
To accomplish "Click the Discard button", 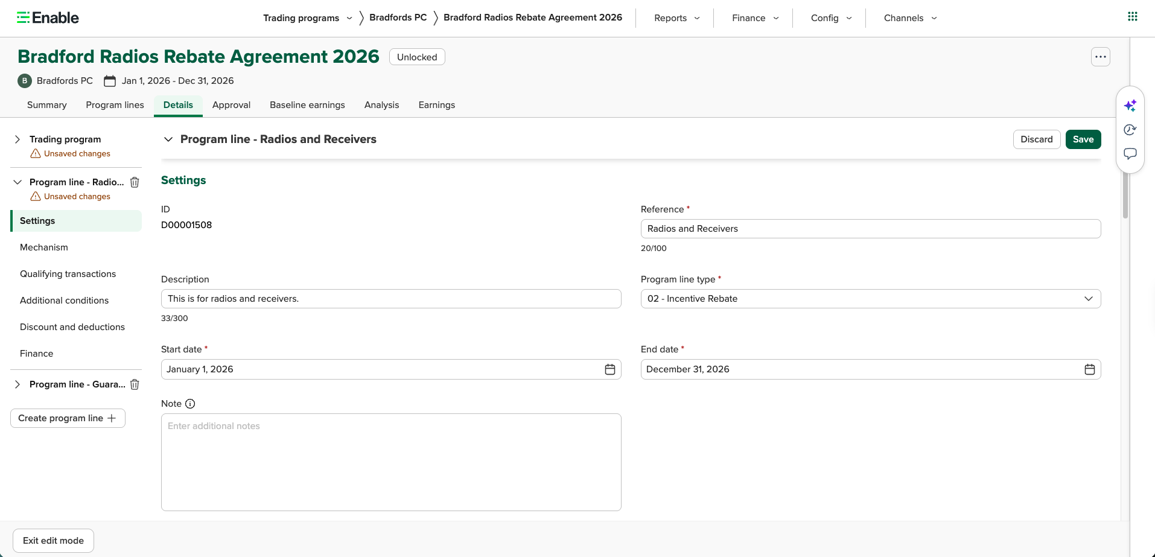I will [1037, 139].
